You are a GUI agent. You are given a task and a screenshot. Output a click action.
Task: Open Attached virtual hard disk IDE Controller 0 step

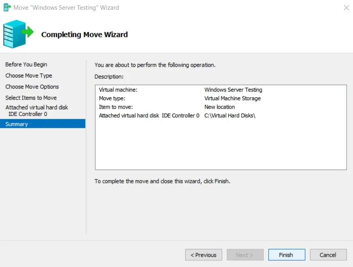pyautogui.click(x=36, y=110)
